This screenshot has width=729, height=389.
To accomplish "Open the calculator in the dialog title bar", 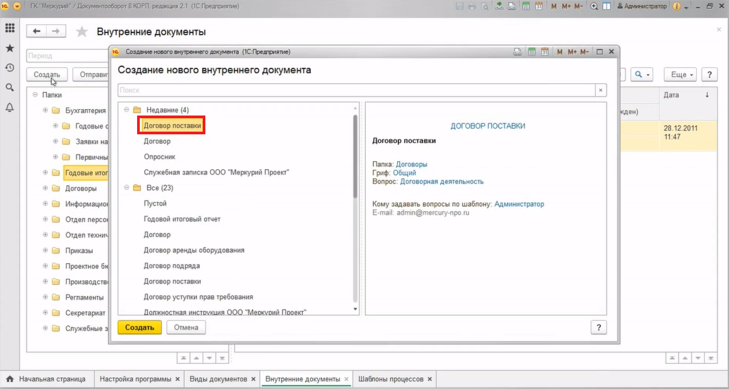I will pyautogui.click(x=532, y=52).
